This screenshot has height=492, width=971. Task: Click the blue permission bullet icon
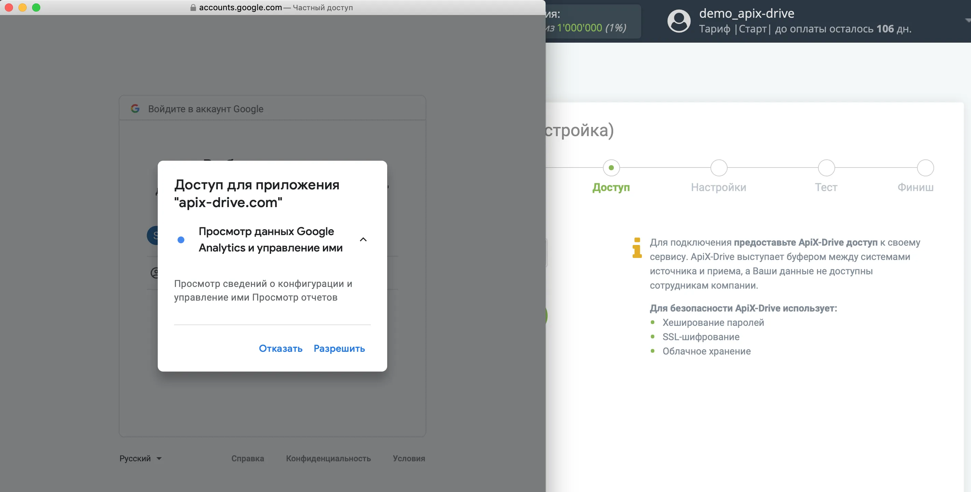(x=181, y=240)
